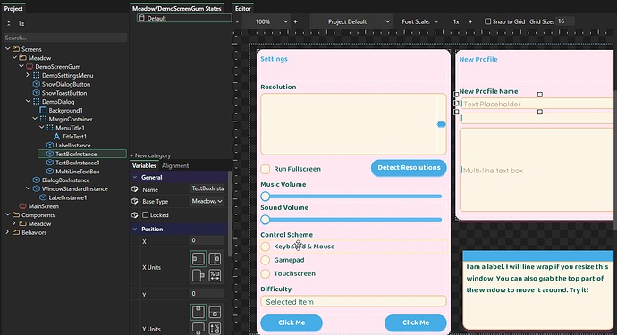Collapse the MarginContainer node
Screen dimensions: 617x335
35,119
